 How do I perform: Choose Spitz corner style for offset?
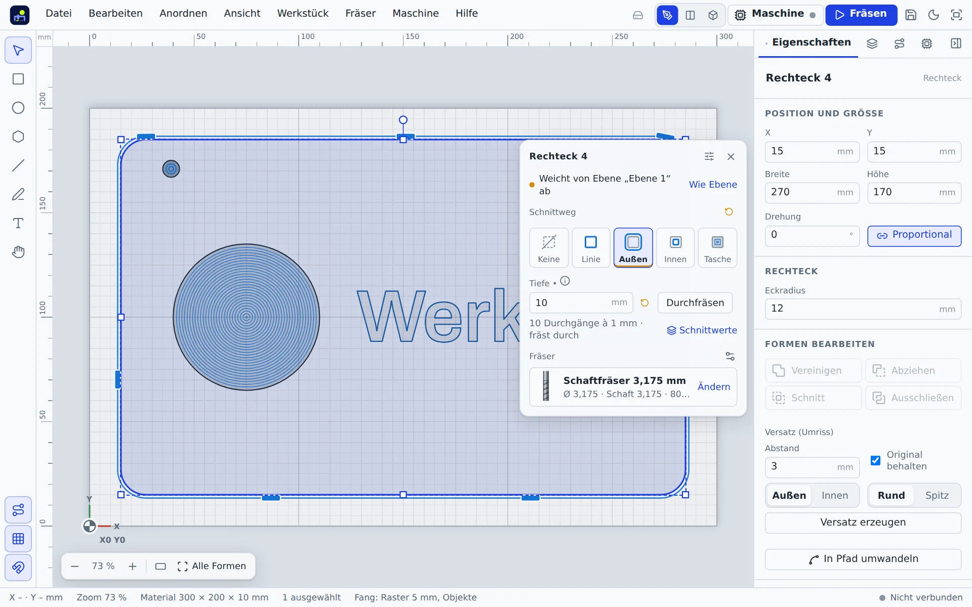[937, 495]
